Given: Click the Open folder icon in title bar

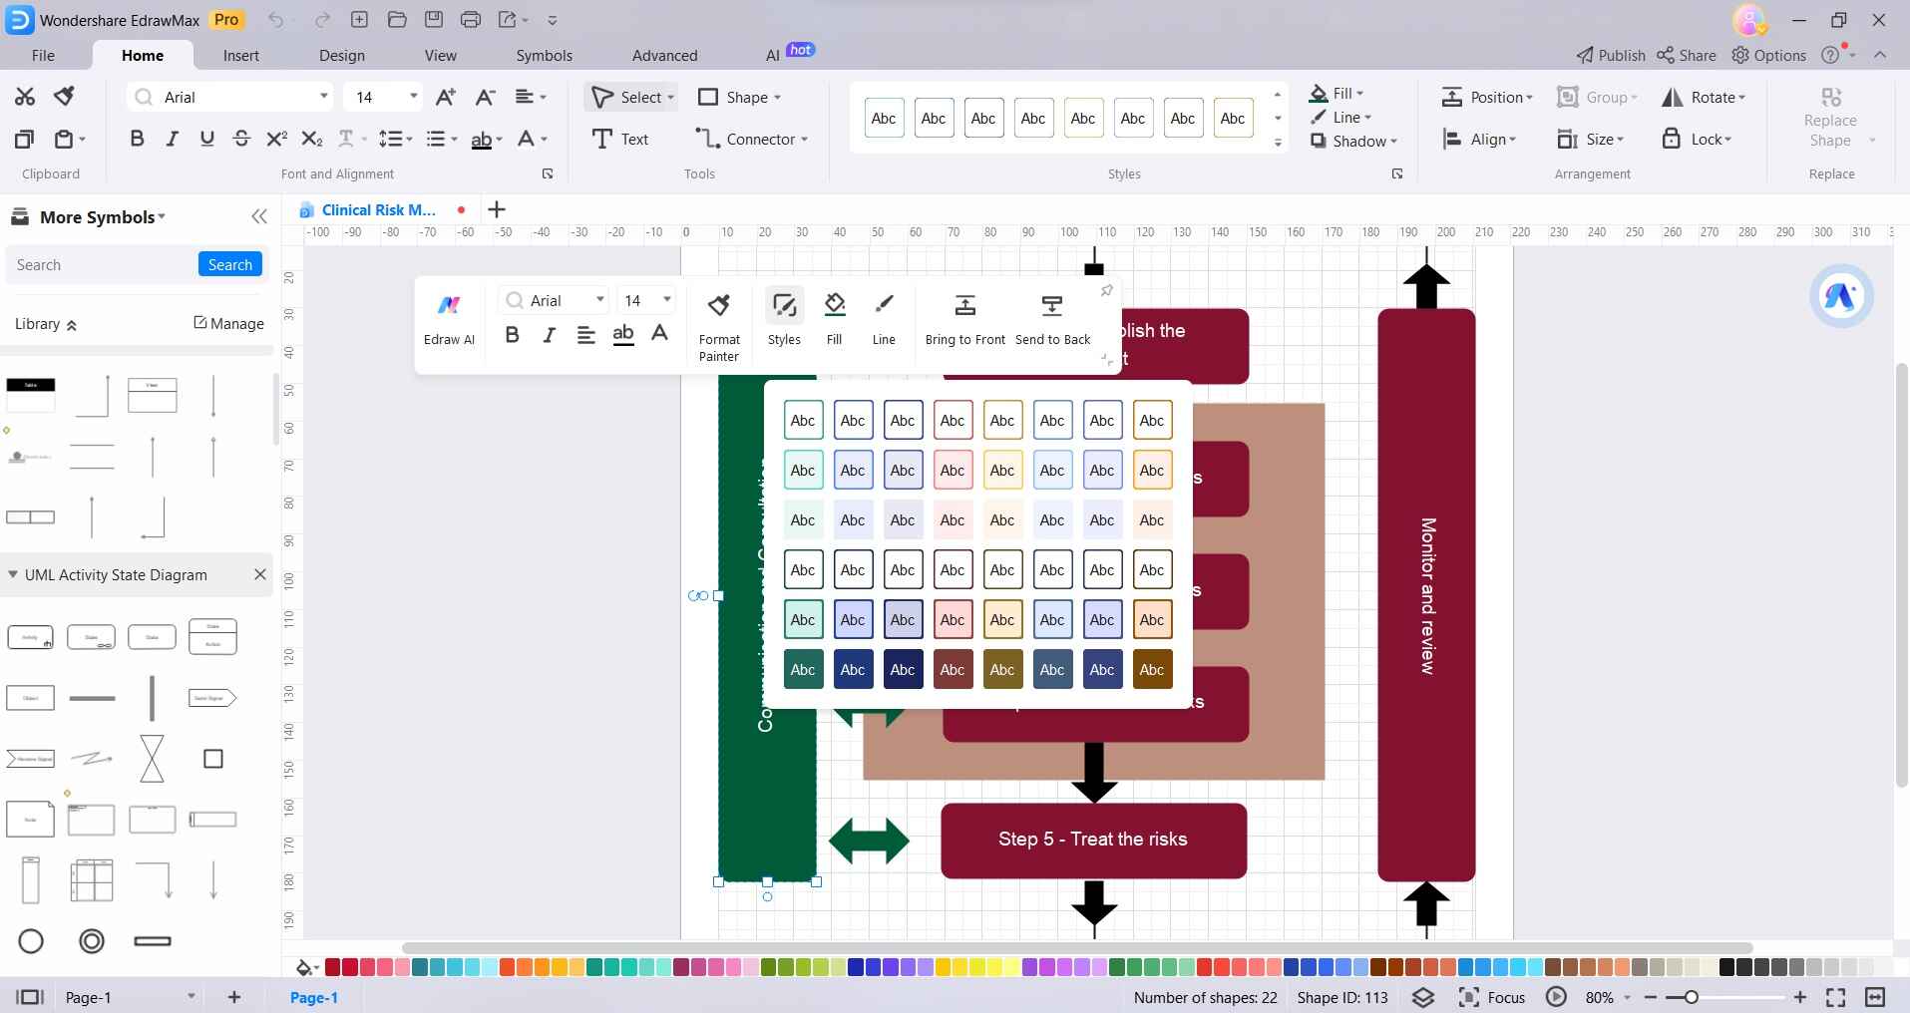Looking at the screenshot, I should tap(396, 19).
